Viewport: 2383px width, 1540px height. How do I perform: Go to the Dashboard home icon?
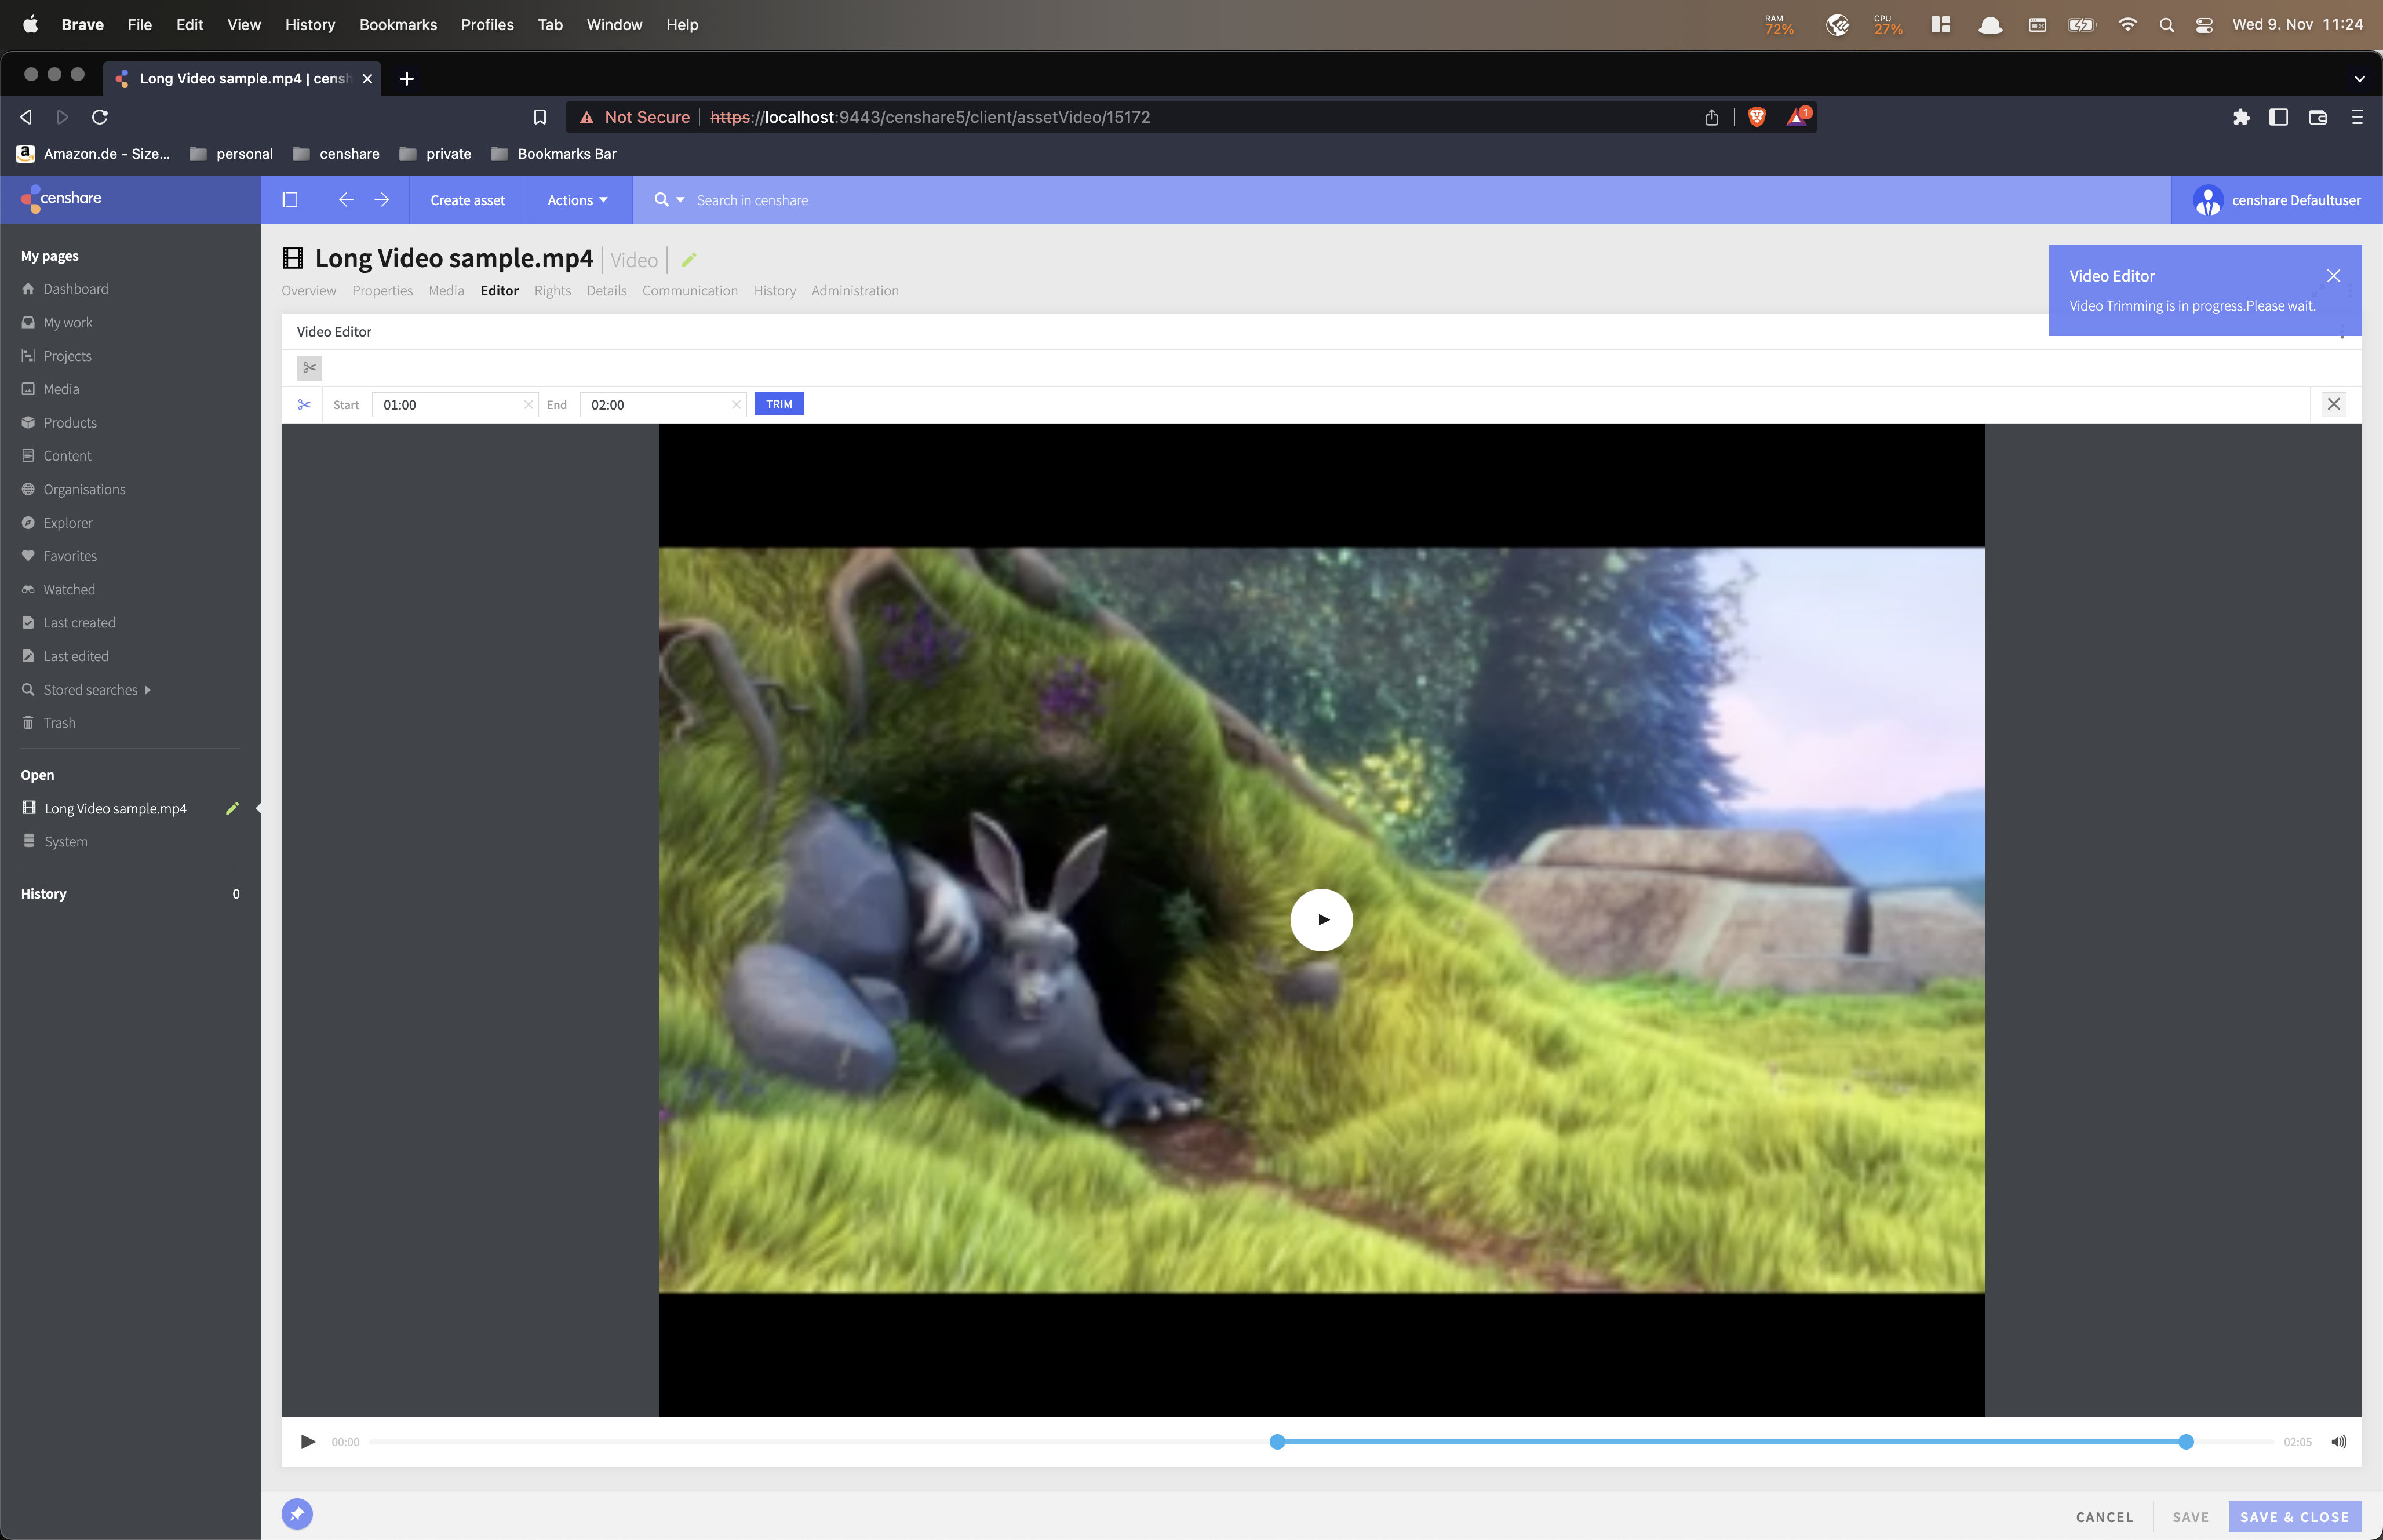point(28,289)
